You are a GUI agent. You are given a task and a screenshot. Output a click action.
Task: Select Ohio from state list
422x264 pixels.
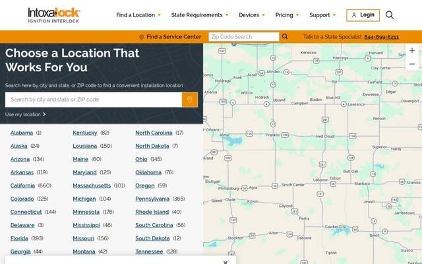141,159
